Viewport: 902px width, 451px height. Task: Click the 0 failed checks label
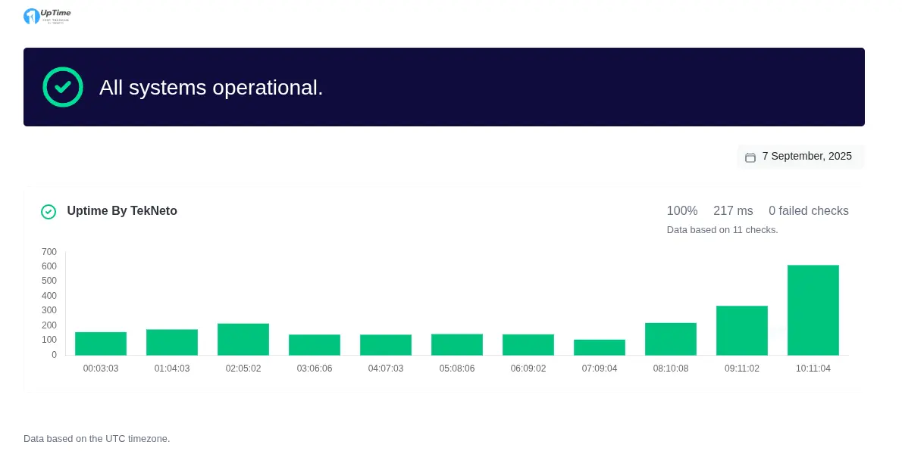click(x=808, y=211)
